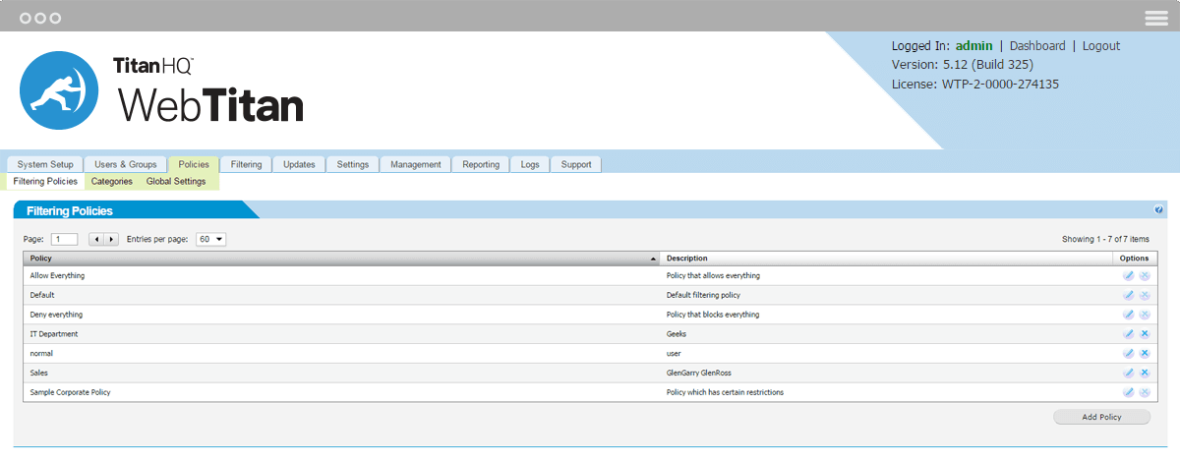Go to the previous page arrow

[96, 239]
